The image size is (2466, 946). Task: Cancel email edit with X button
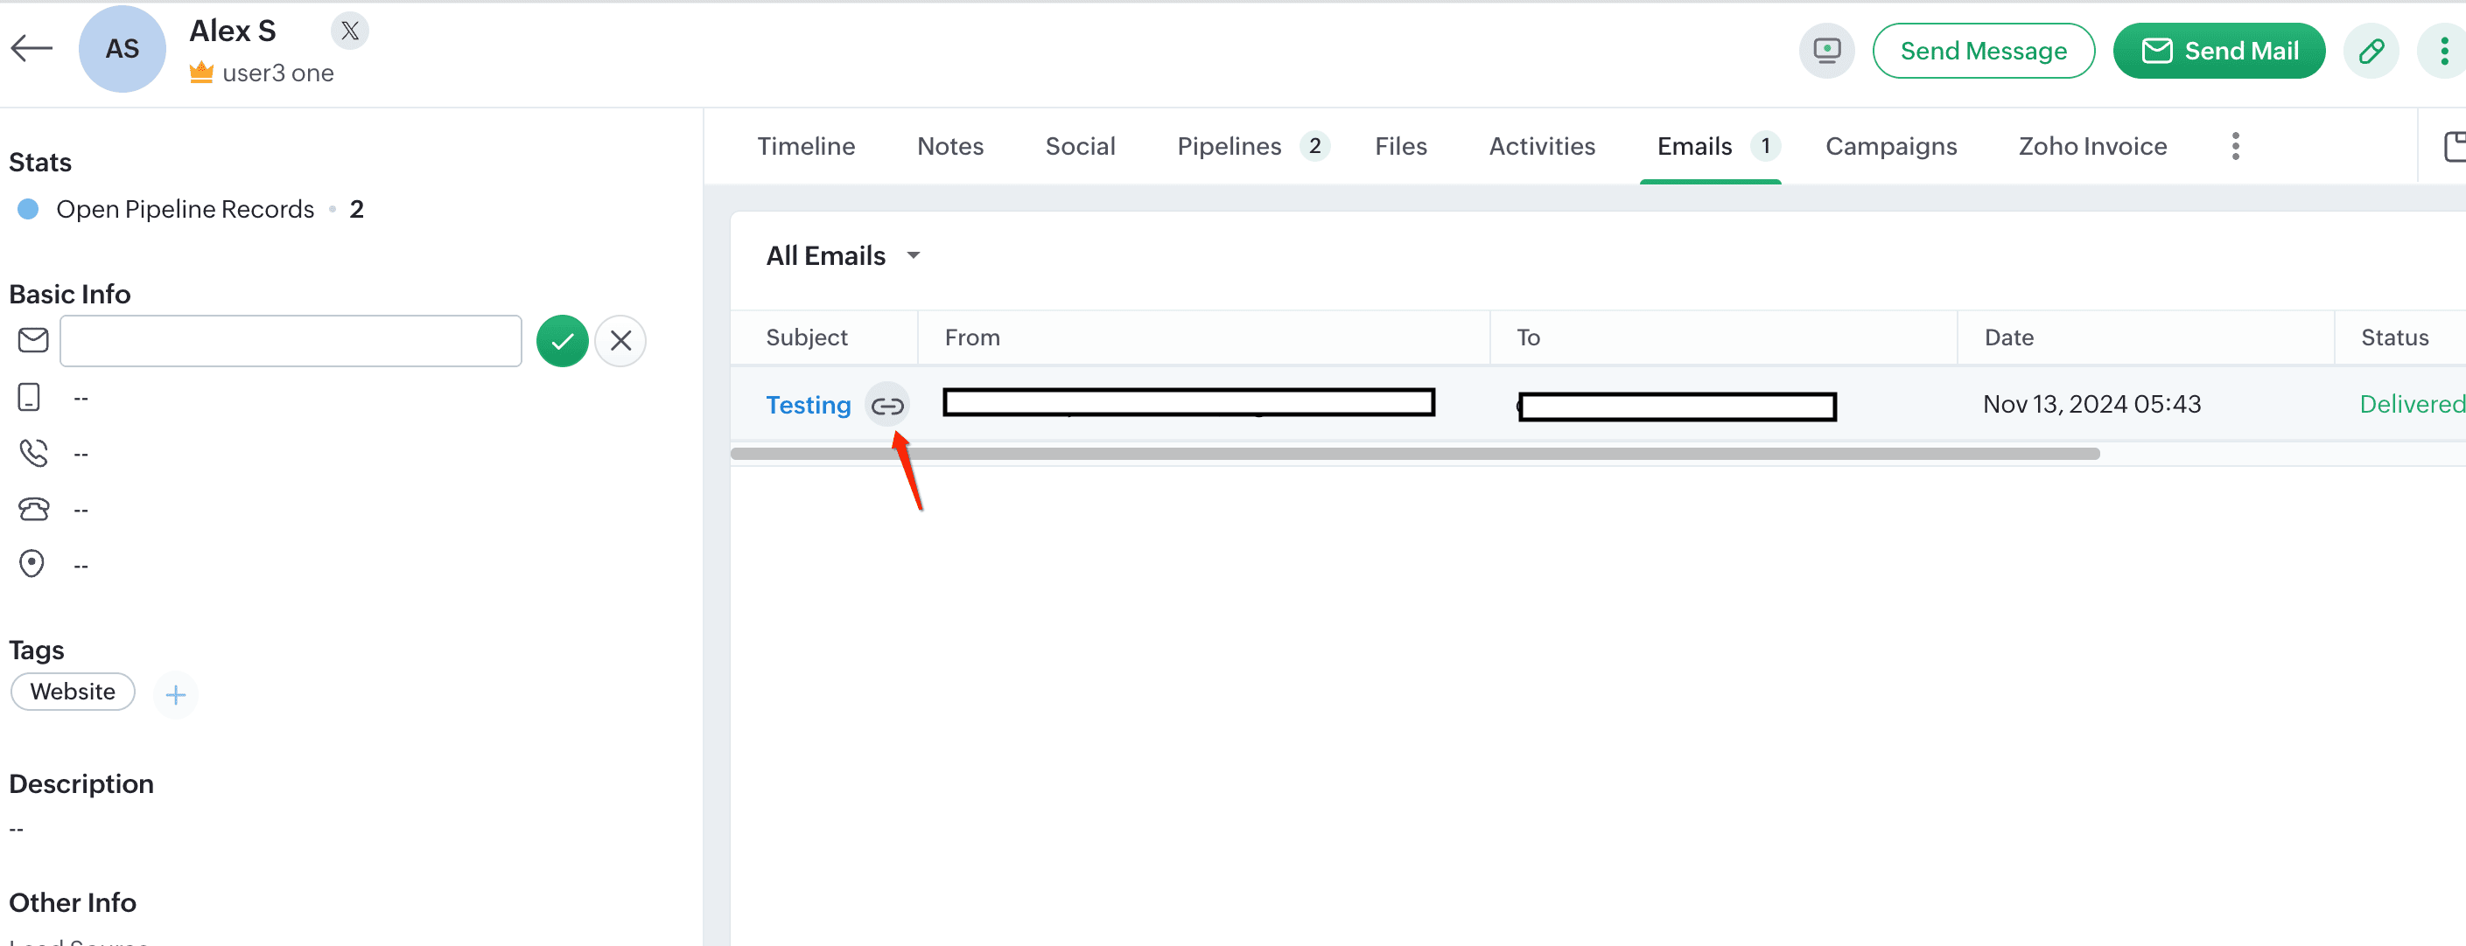[x=620, y=340]
